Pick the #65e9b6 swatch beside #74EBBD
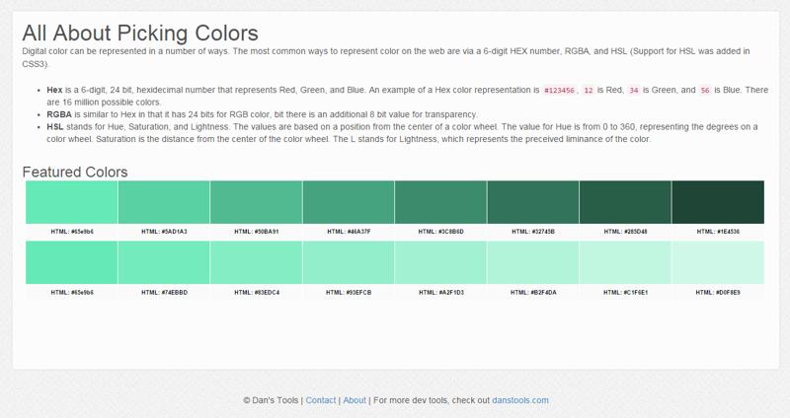Screen dimensions: 790x418 (71, 262)
